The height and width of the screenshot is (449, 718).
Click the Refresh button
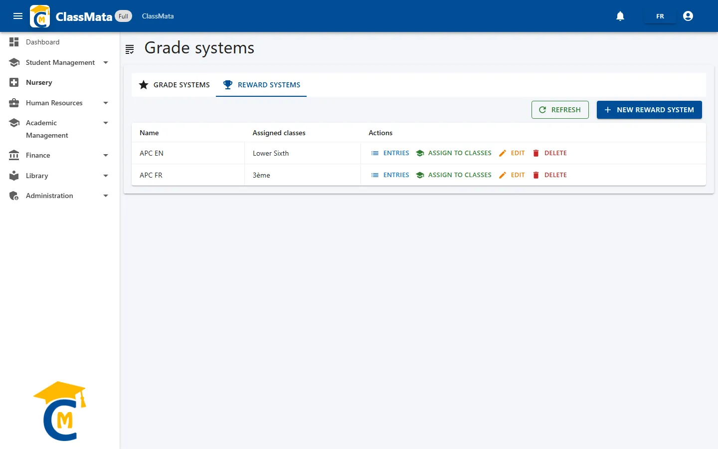tap(560, 110)
